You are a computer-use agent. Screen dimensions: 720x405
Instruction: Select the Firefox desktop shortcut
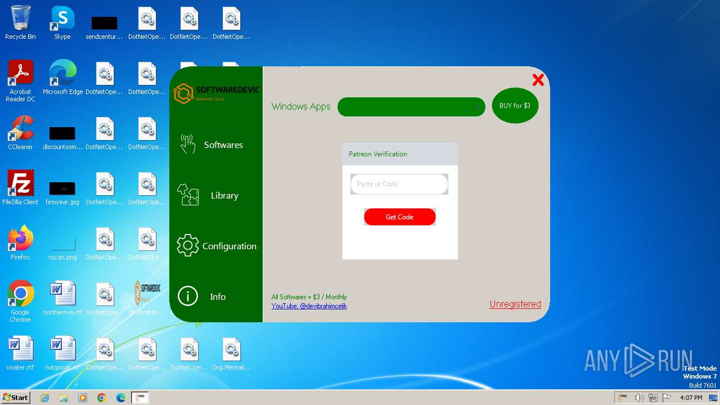coord(20,244)
